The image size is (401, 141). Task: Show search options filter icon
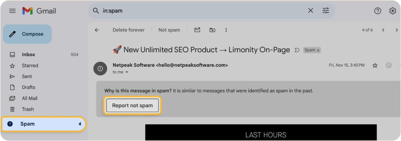326,11
